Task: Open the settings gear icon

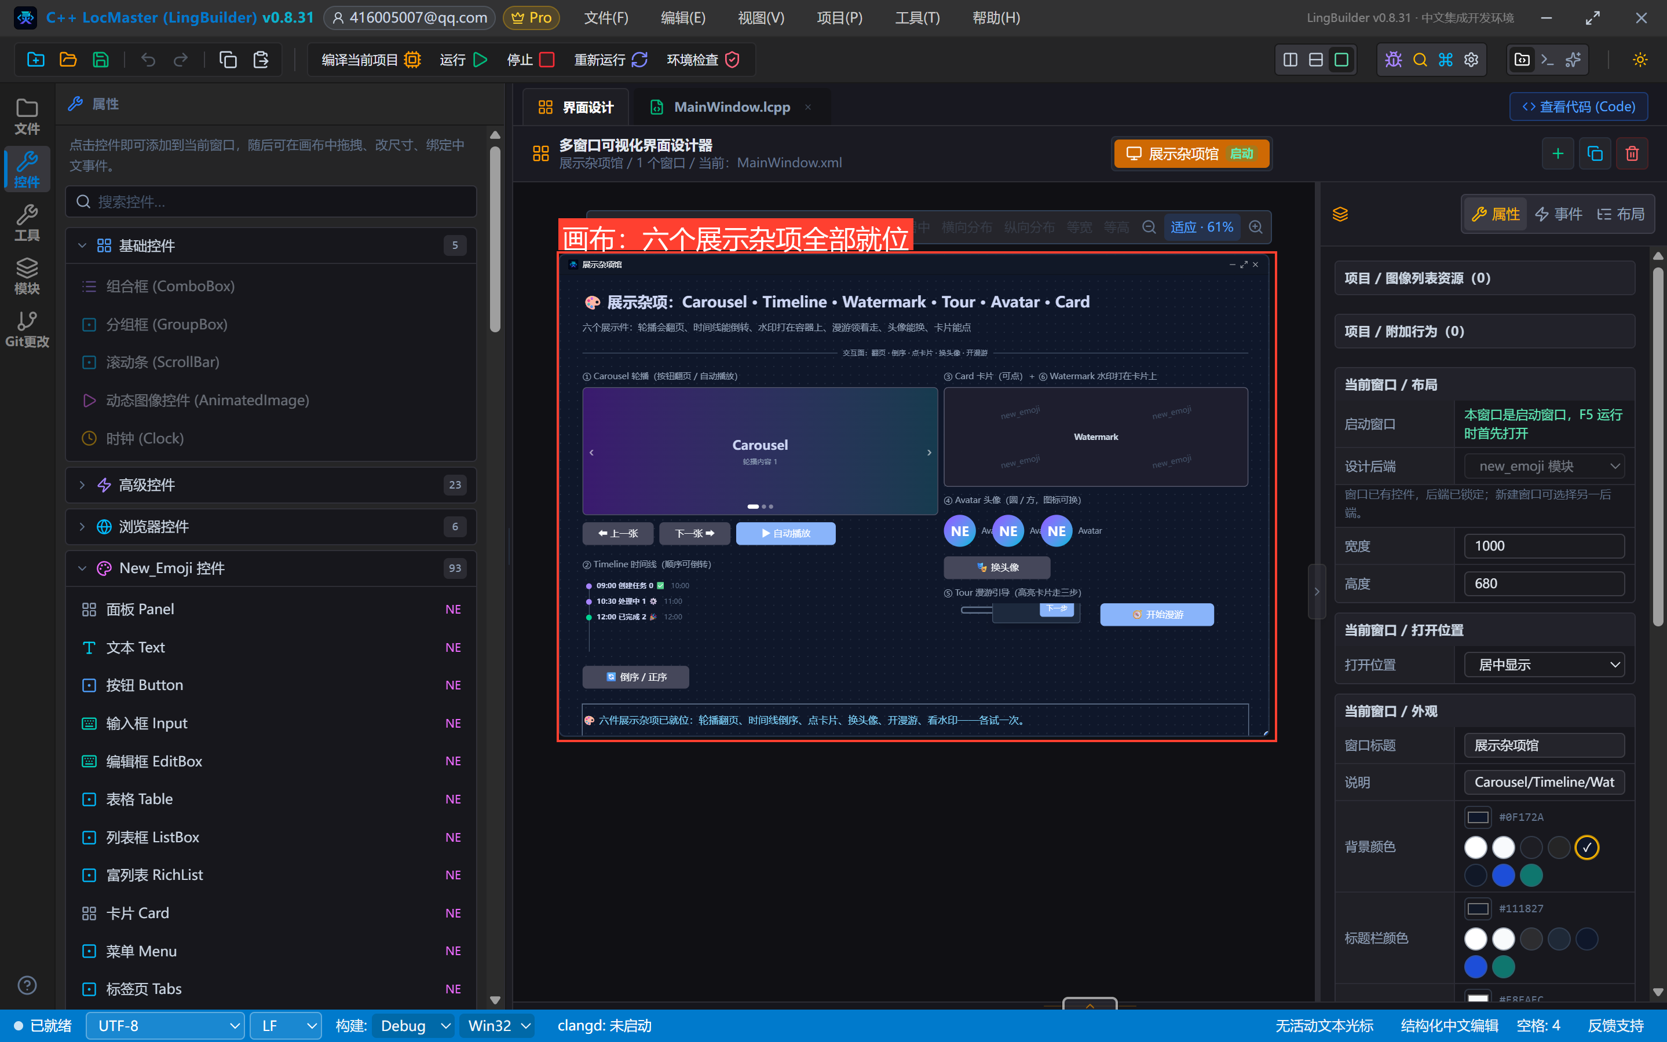Action: point(1471,60)
